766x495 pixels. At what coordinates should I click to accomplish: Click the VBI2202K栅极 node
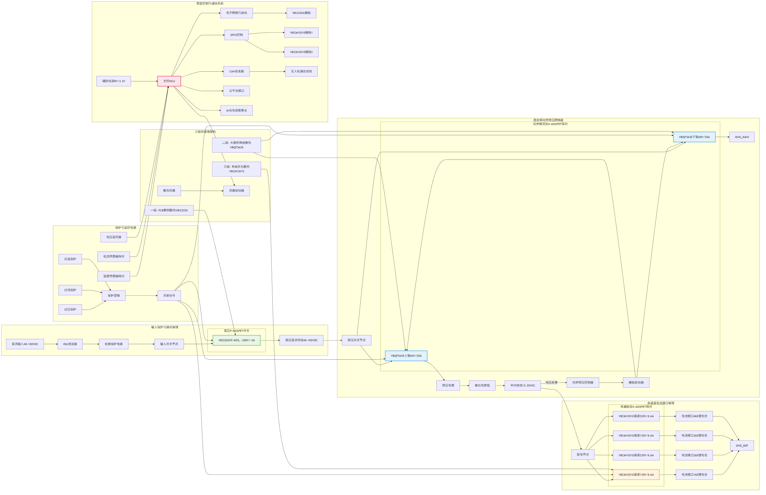point(301,13)
